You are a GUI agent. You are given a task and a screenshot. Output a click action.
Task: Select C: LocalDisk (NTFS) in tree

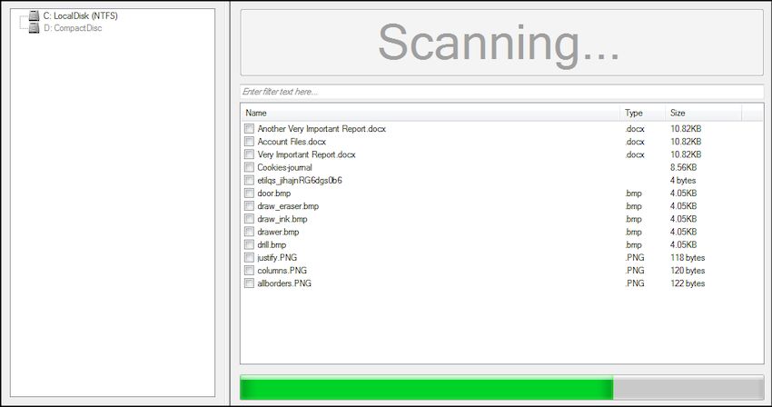click(81, 15)
